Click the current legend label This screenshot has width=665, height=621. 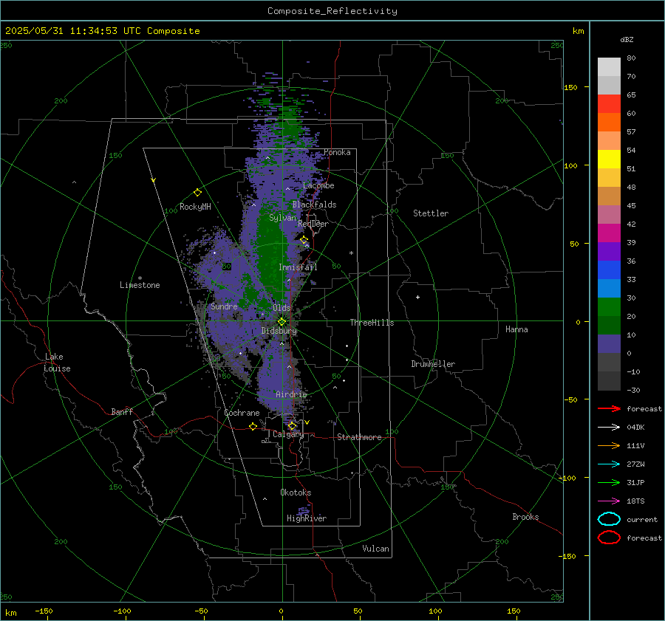[x=642, y=520]
